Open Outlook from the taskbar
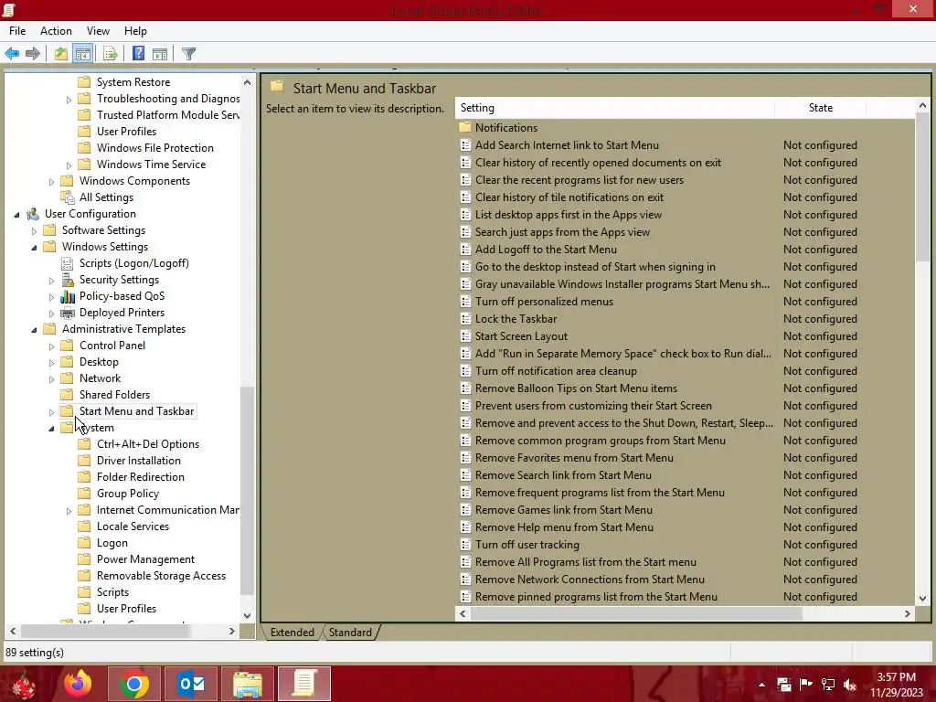The image size is (936, 702). click(191, 684)
